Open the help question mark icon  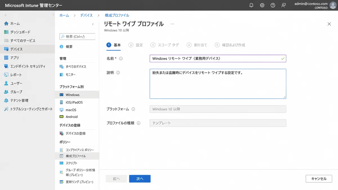(x=273, y=5)
